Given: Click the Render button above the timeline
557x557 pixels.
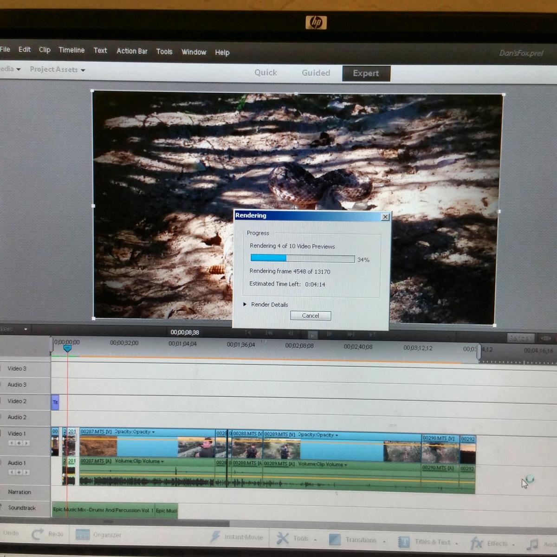Looking at the screenshot, I should [520, 338].
